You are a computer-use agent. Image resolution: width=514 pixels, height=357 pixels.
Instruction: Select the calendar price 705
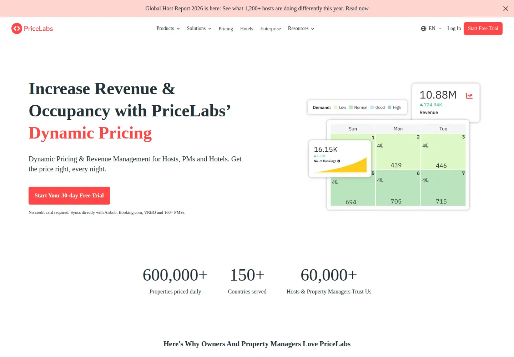396,201
